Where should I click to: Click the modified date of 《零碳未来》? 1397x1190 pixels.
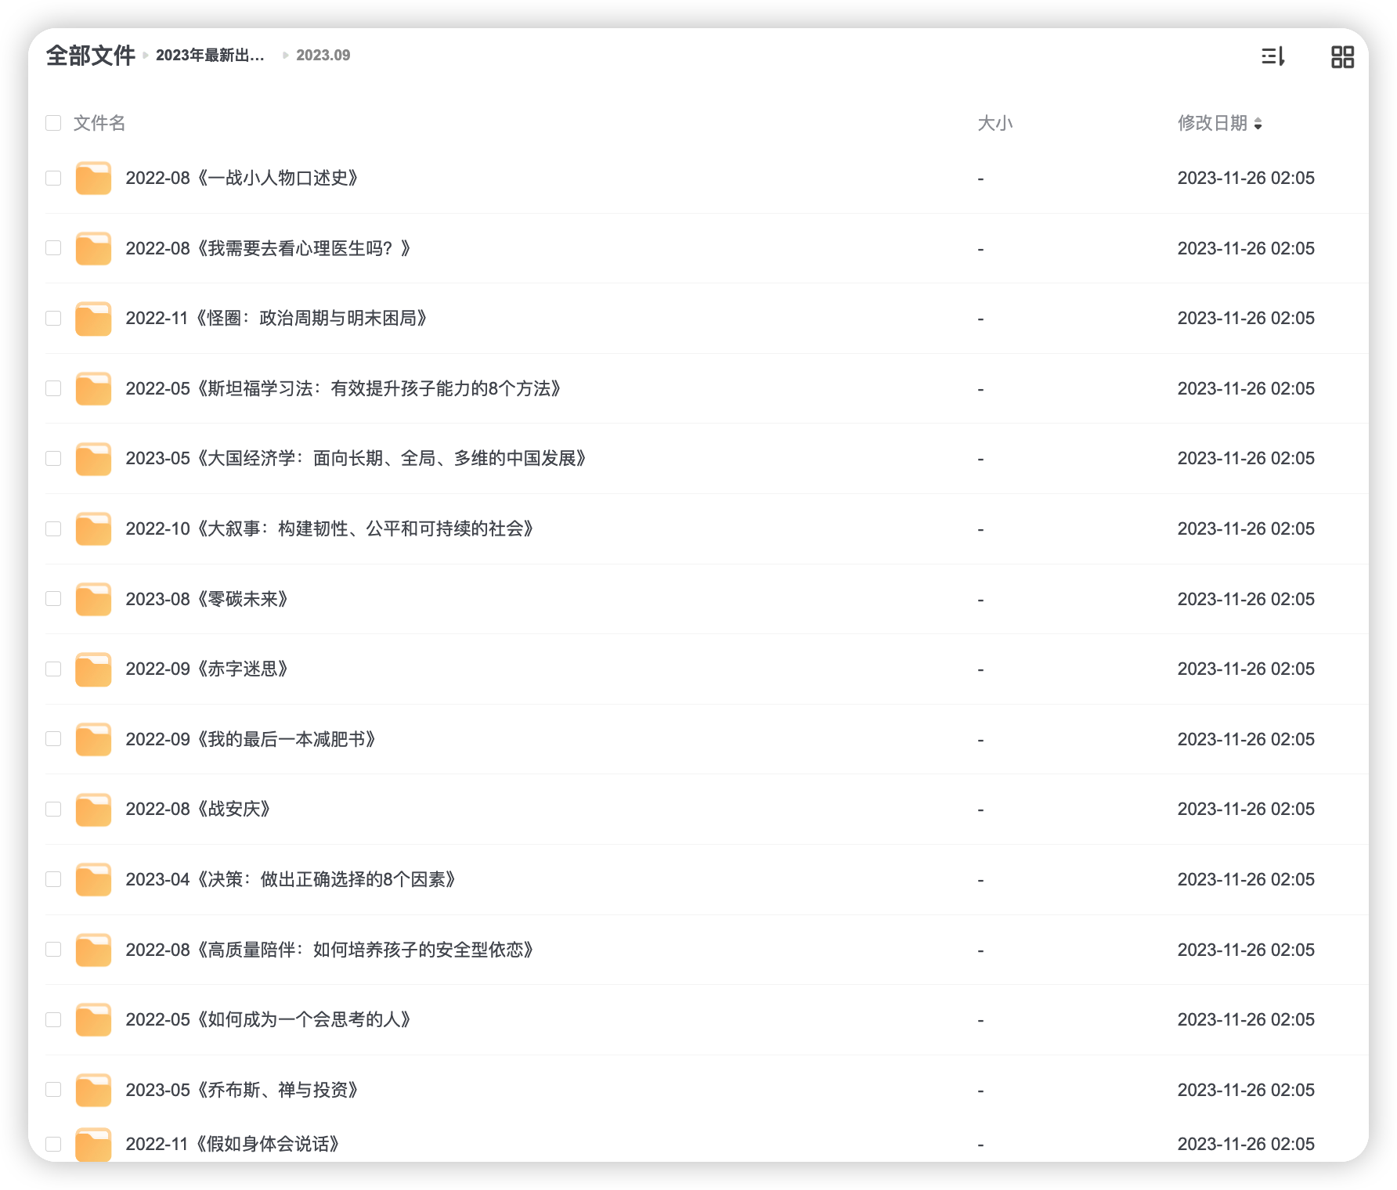pos(1246,599)
